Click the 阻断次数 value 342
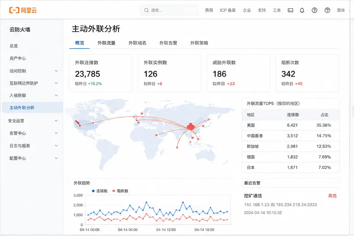The height and width of the screenshot is (236, 354). click(x=288, y=74)
